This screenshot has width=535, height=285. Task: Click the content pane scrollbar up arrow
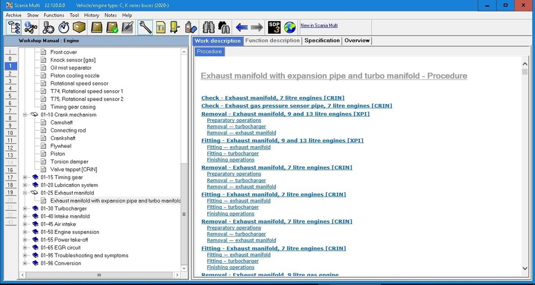tap(525, 64)
